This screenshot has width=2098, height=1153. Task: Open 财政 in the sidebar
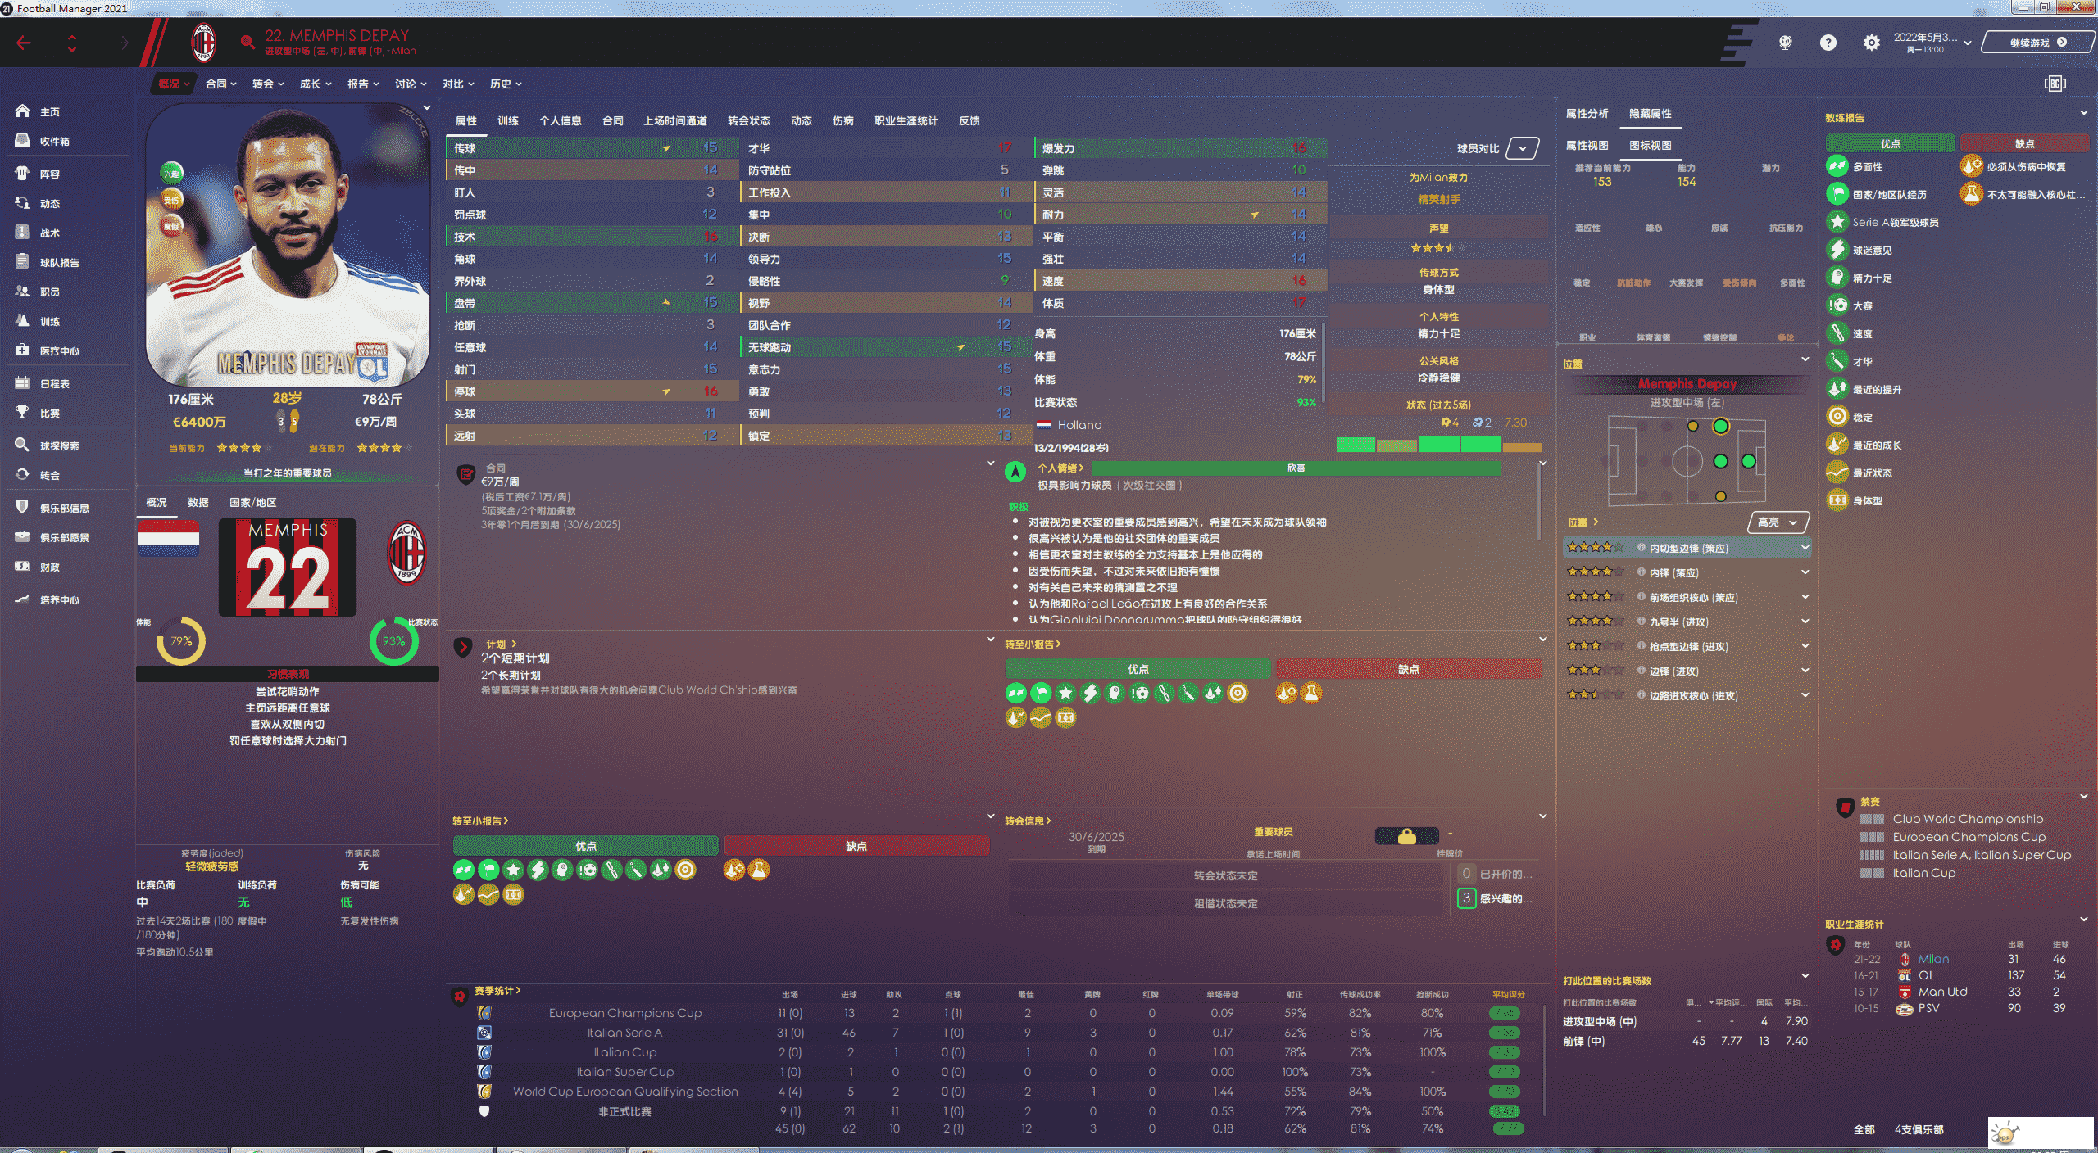50,567
